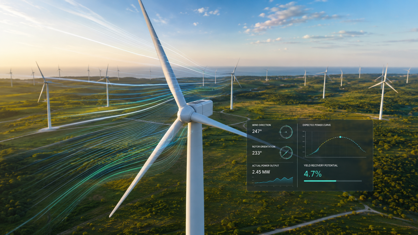Click the EXPECTED POWER CURVE heading
The width and height of the screenshot is (418, 235).
click(x=316, y=125)
